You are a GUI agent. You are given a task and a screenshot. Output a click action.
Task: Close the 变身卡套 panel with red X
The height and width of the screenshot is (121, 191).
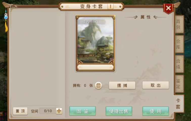[x=169, y=8]
